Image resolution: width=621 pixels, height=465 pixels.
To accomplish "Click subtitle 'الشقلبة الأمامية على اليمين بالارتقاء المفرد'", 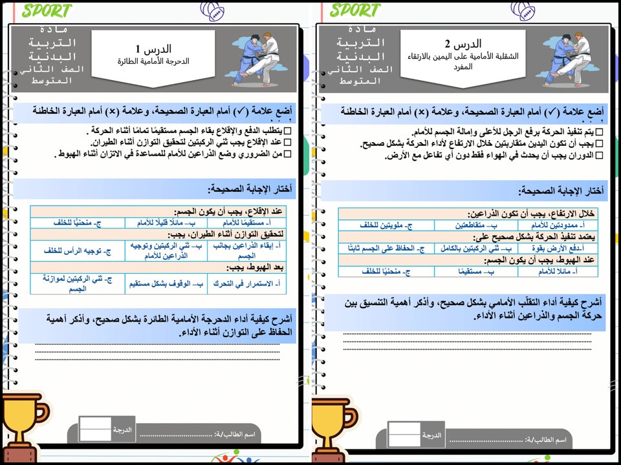I will (463, 61).
